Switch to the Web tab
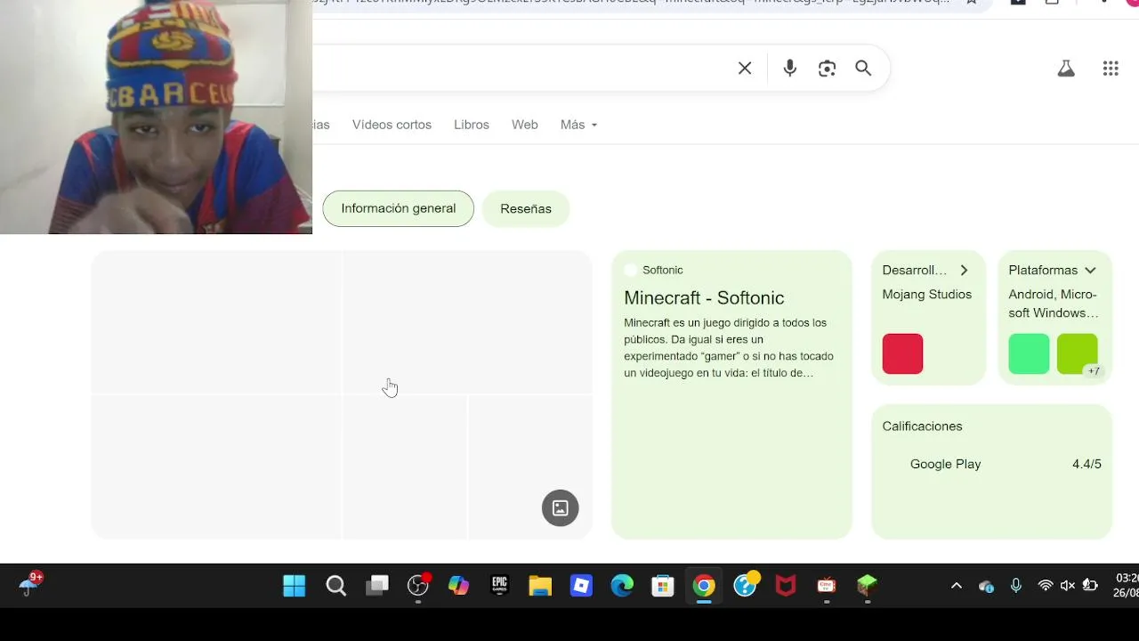The height and width of the screenshot is (641, 1139). (x=525, y=125)
